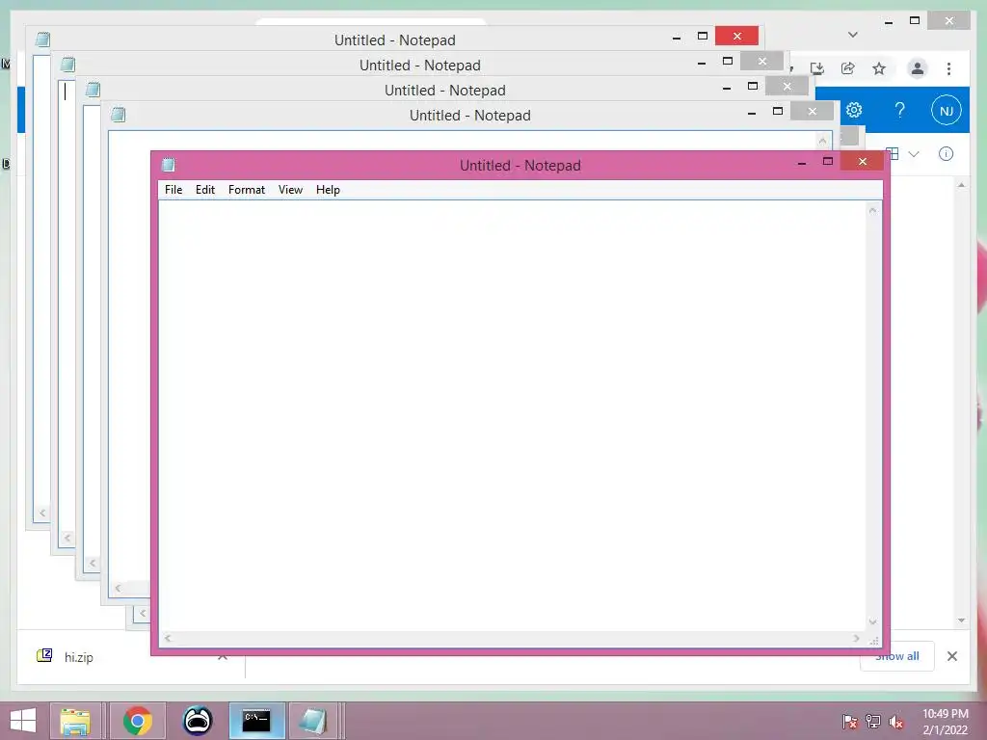This screenshot has height=740, width=987.
Task: Open help question mark in blue header
Action: coord(899,110)
